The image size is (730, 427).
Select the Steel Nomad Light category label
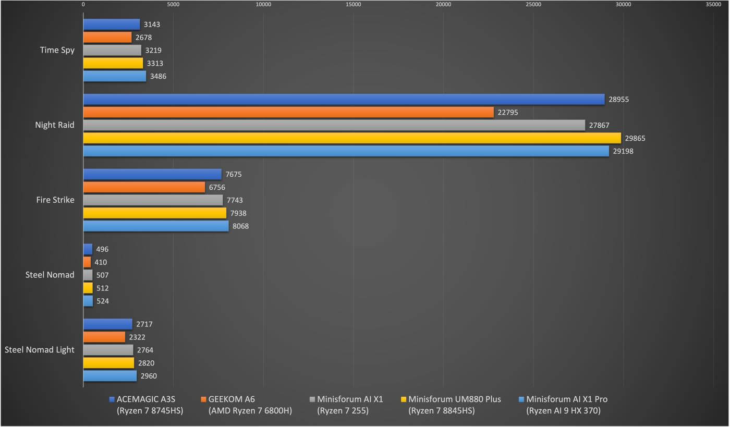tap(40, 350)
